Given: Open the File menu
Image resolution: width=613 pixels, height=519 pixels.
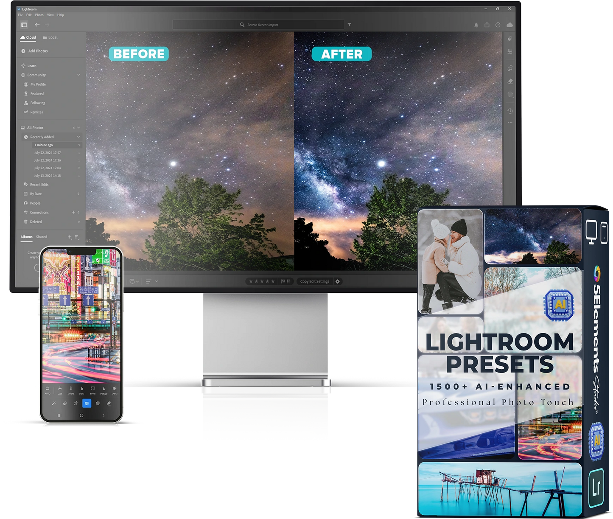Looking at the screenshot, I should (20, 15).
